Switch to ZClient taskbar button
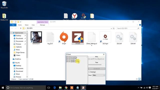 [x=83, y=88]
